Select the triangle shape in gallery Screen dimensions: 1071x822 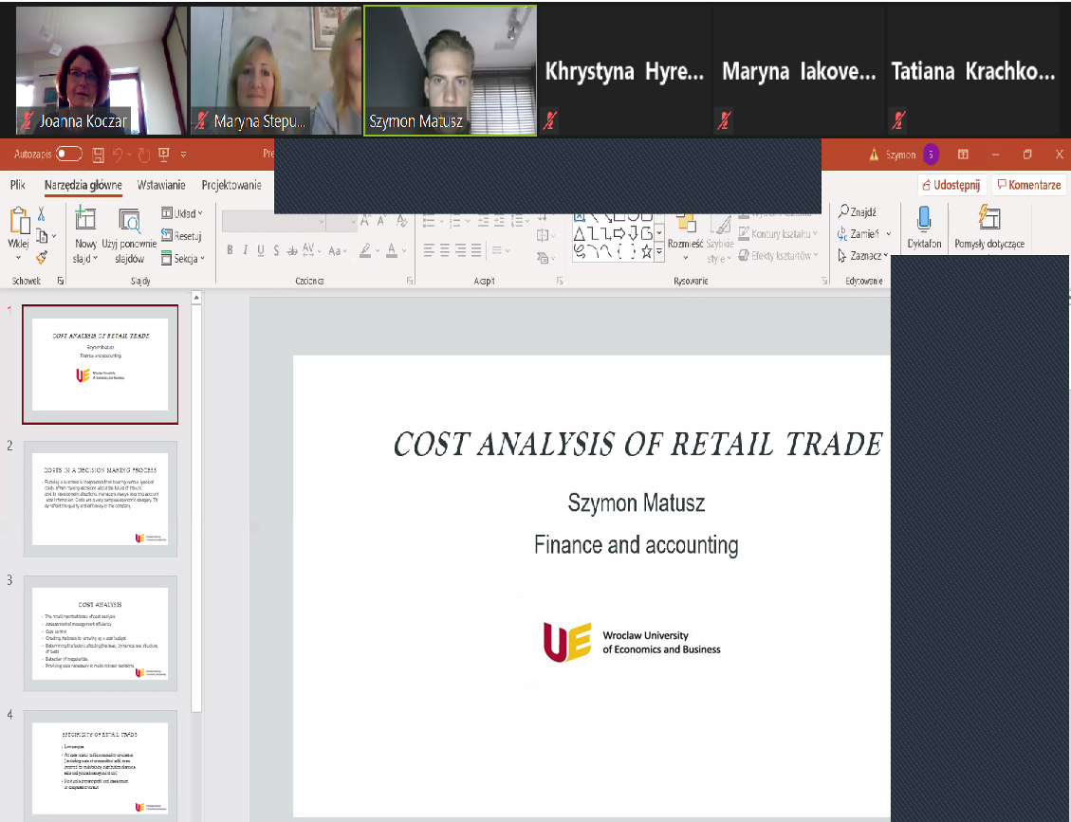click(580, 235)
